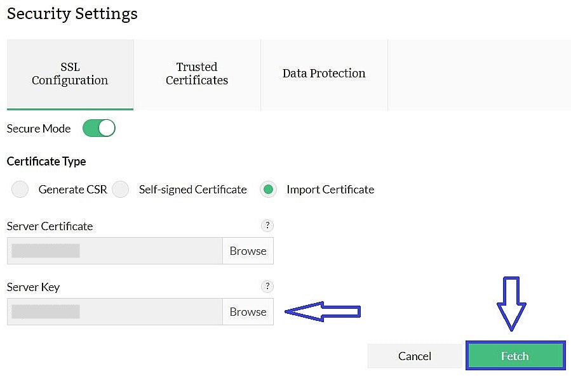571x376 pixels.
Task: Choose Self-signed Certificate as certificate type
Action: [120, 189]
